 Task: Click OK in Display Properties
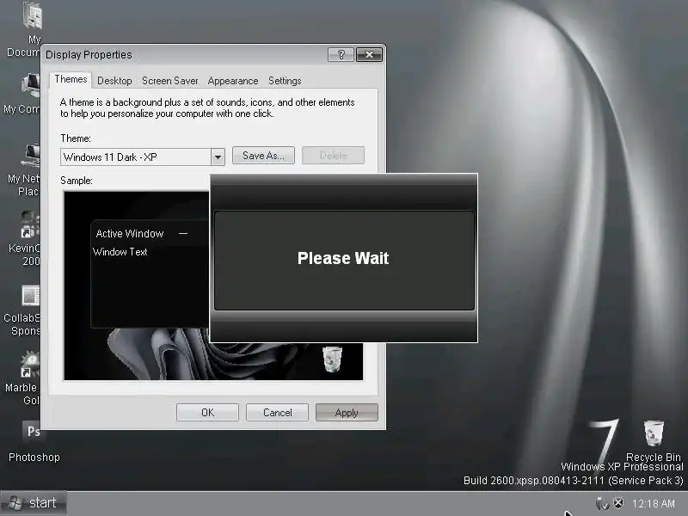tap(207, 413)
